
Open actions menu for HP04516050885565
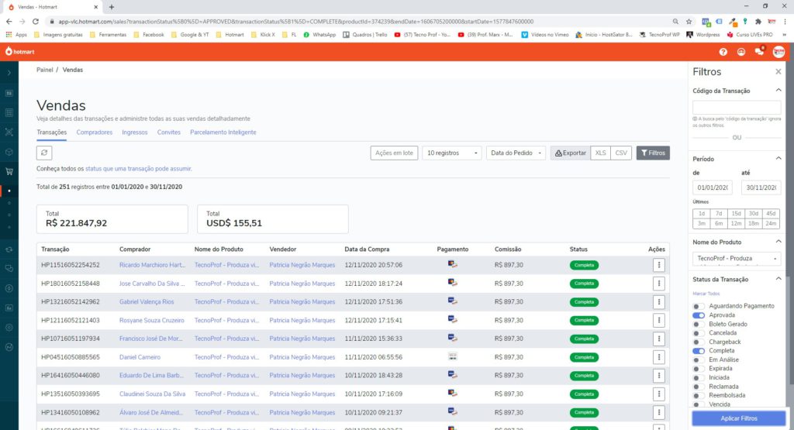tap(658, 357)
